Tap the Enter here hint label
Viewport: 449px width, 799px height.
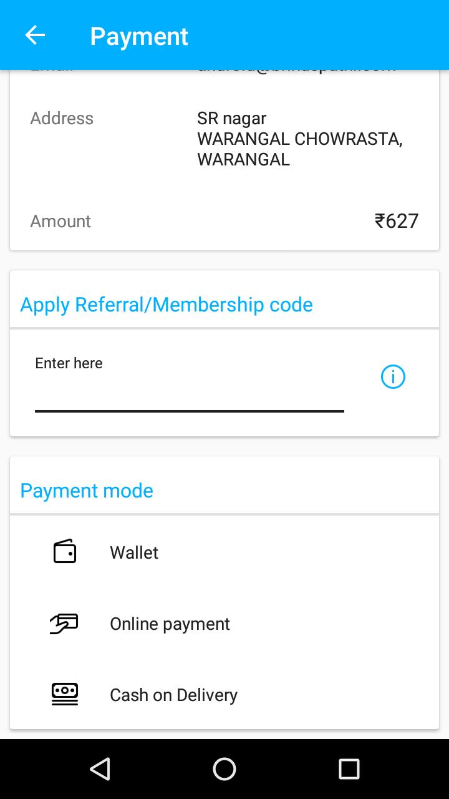click(x=69, y=363)
